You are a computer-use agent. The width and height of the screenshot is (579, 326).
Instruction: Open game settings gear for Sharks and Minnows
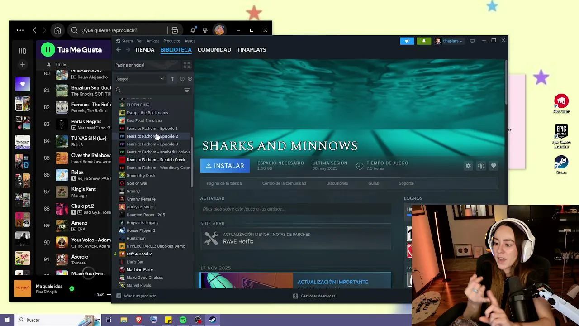pos(468,166)
